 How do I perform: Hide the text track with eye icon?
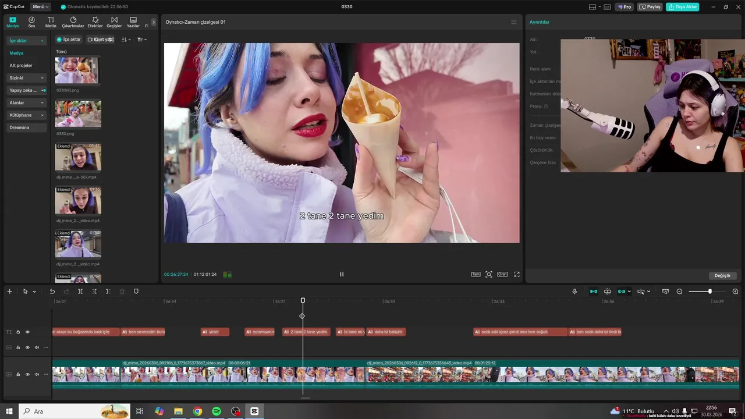27,332
